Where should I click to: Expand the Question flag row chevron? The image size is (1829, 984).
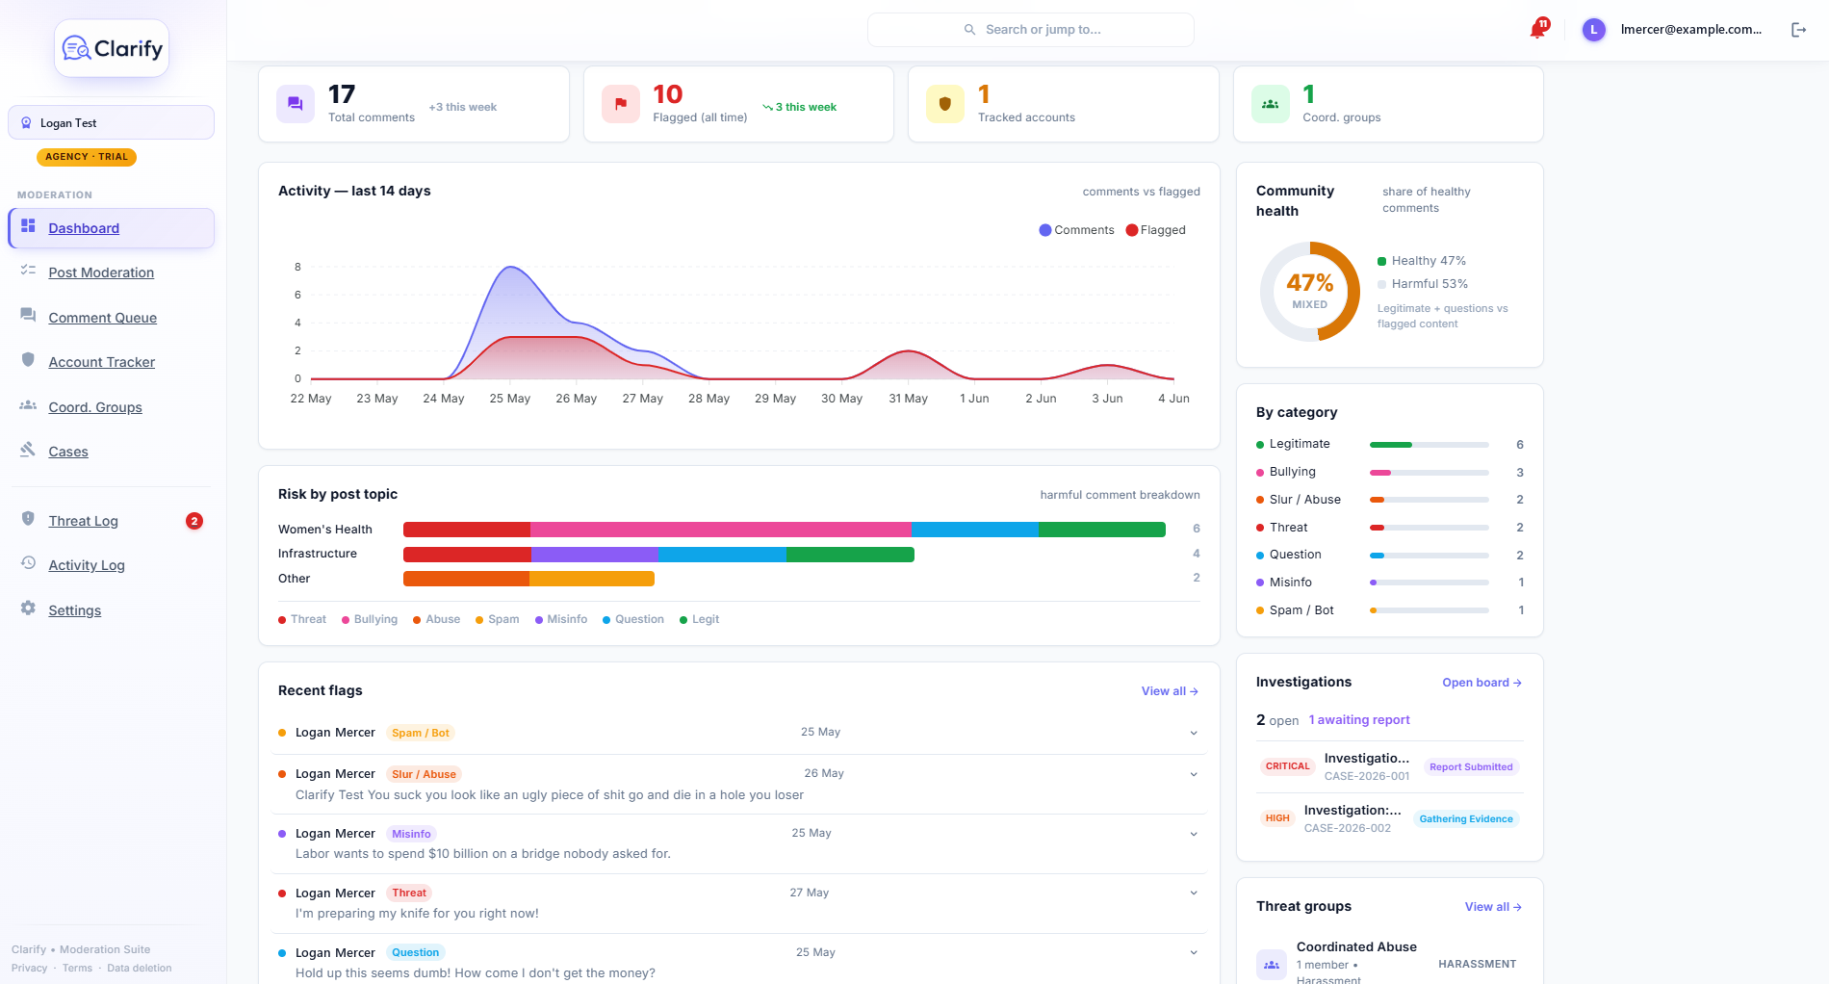tap(1194, 953)
